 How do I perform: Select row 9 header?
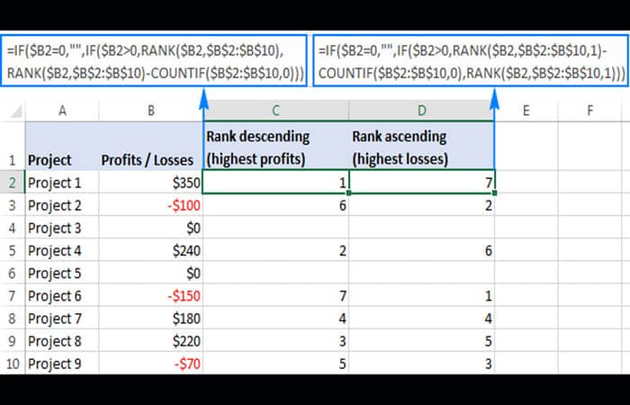[13, 340]
